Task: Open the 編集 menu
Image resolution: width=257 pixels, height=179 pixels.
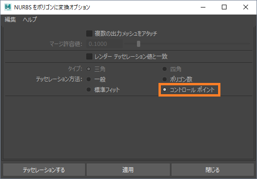Action: click(10, 20)
